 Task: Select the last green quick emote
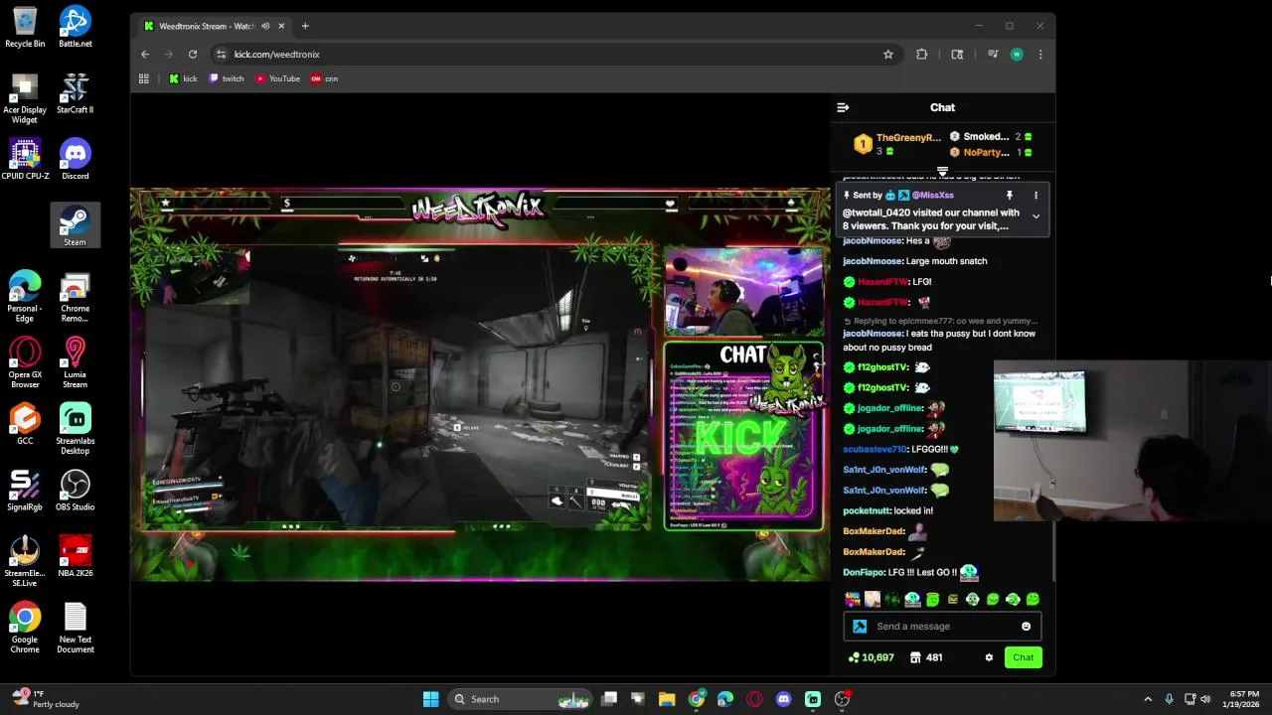tap(1033, 599)
